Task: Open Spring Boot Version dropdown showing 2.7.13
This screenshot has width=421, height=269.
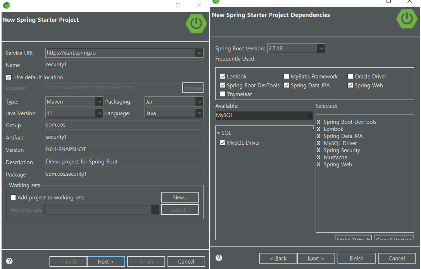Action: pos(321,48)
